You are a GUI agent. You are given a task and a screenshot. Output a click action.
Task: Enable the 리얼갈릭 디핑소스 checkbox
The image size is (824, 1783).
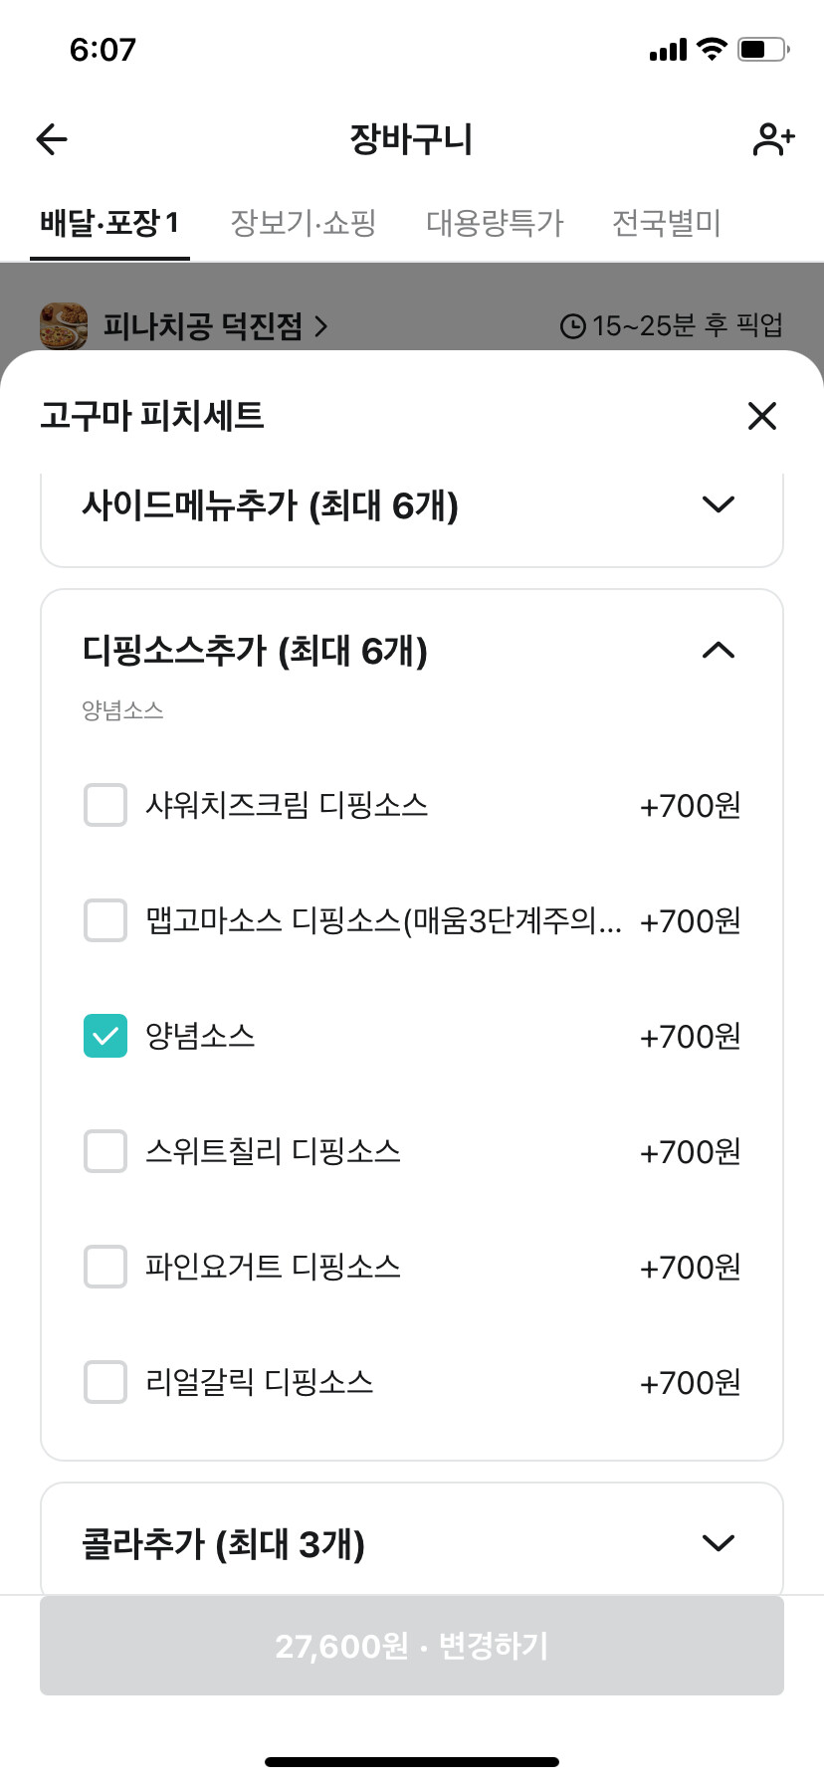click(105, 1382)
